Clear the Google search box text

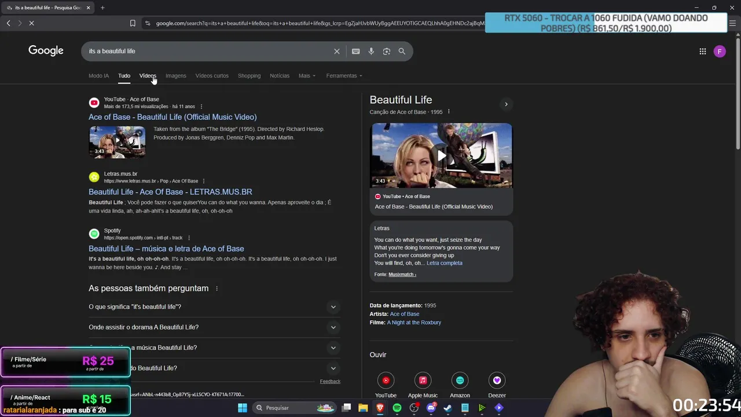(337, 51)
